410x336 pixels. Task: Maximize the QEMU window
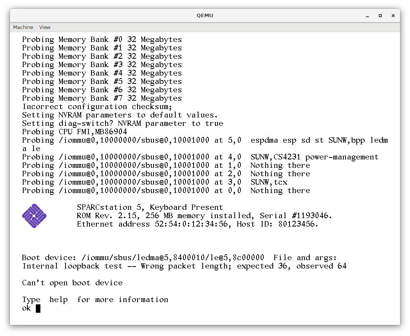[x=380, y=16]
